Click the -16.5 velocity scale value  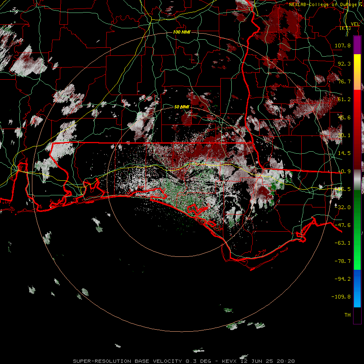343,189
